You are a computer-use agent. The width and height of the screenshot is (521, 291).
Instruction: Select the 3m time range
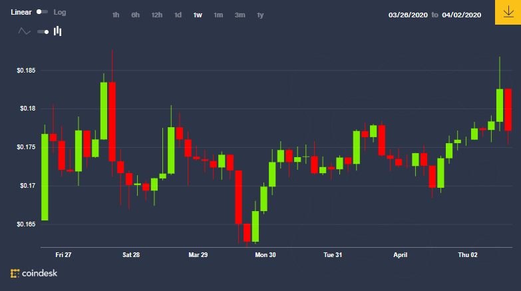pos(240,15)
